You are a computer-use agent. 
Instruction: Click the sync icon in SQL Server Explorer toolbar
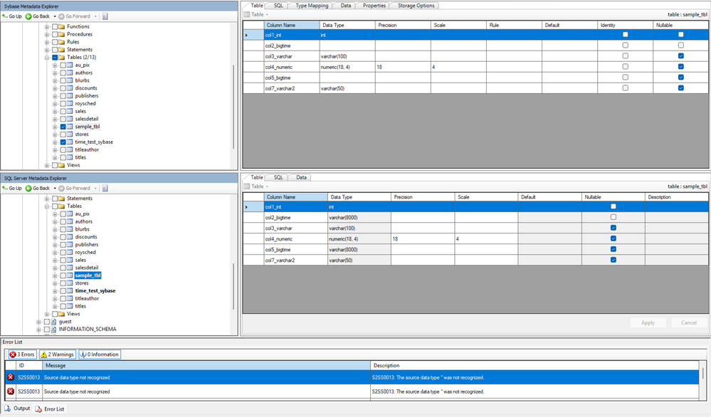click(105, 188)
